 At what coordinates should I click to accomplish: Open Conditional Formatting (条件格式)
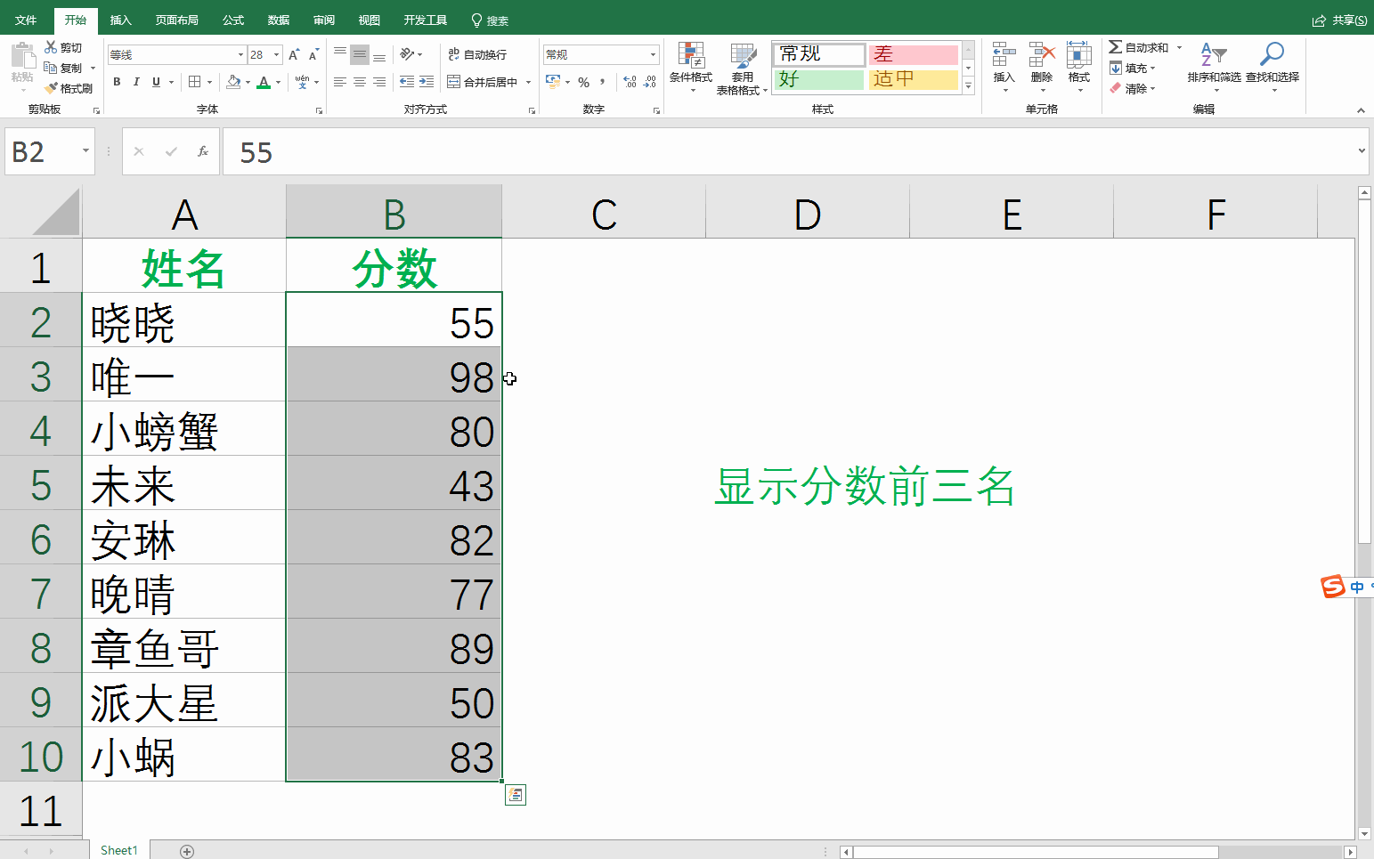pyautogui.click(x=691, y=67)
